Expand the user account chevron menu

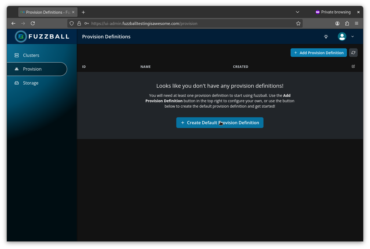pyautogui.click(x=353, y=36)
